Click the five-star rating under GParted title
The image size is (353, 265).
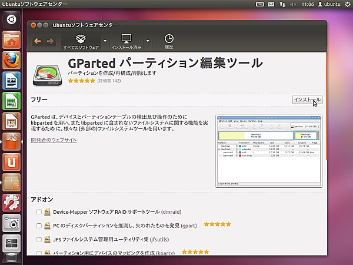tap(82, 81)
